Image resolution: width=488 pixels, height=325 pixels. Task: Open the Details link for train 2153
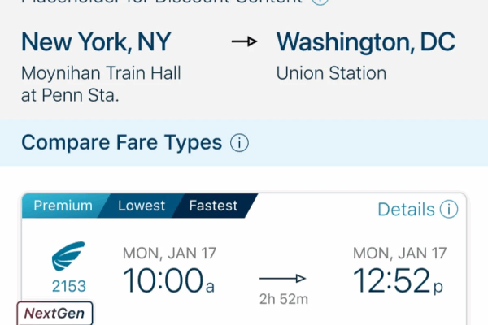(x=406, y=210)
